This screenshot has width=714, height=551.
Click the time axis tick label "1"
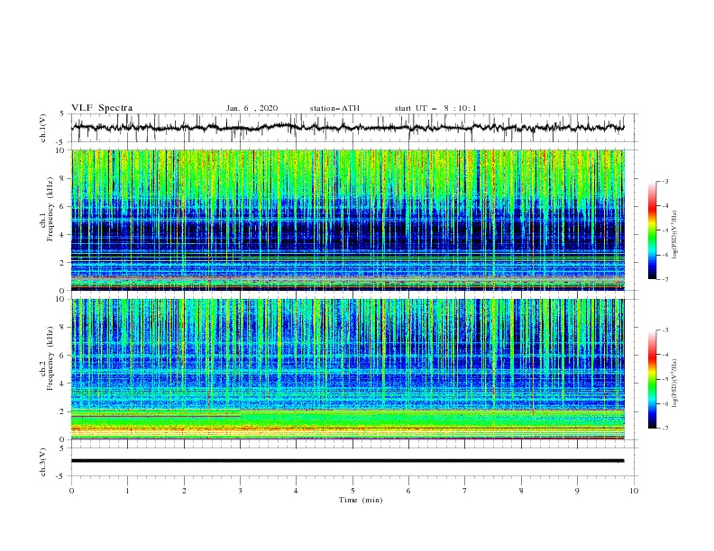tap(127, 491)
